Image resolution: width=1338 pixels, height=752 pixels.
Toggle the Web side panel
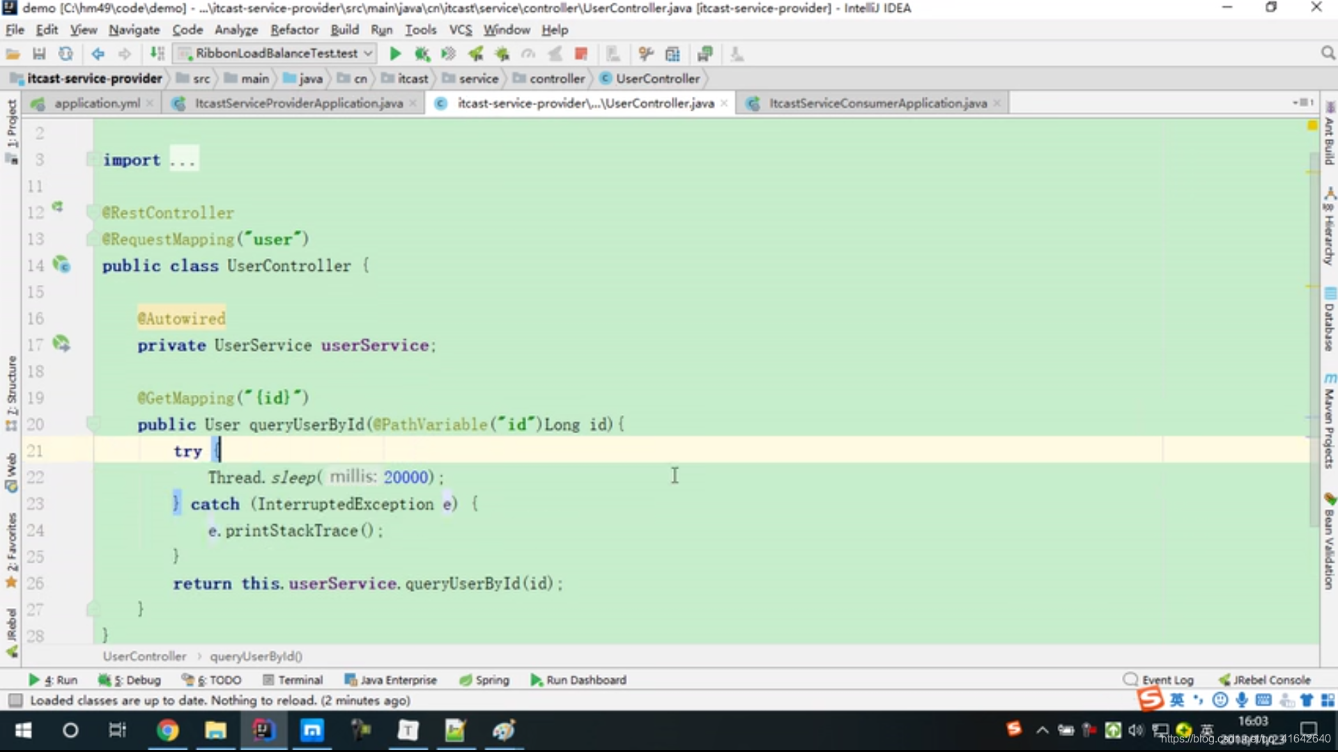pos(11,473)
